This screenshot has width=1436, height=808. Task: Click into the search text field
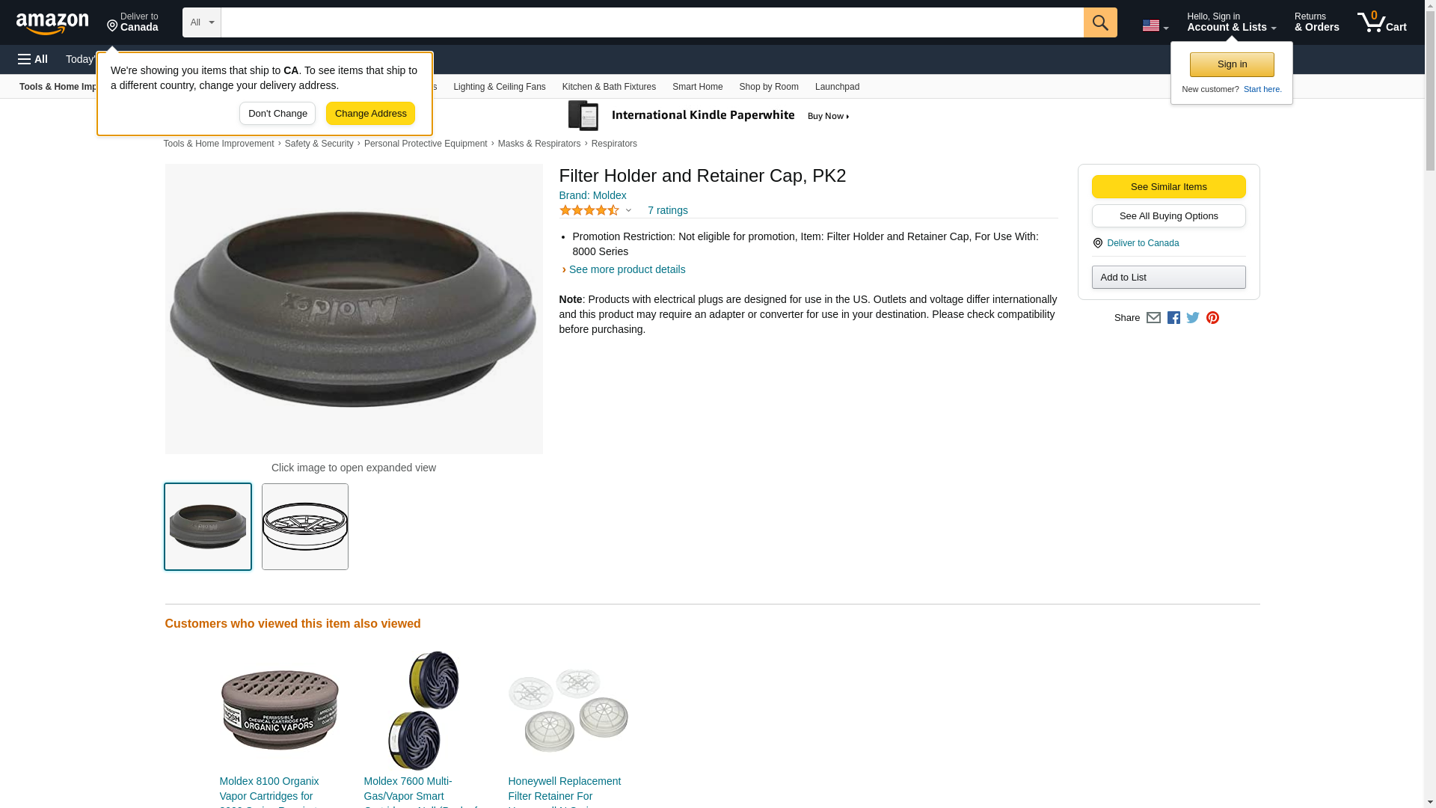pos(651,22)
